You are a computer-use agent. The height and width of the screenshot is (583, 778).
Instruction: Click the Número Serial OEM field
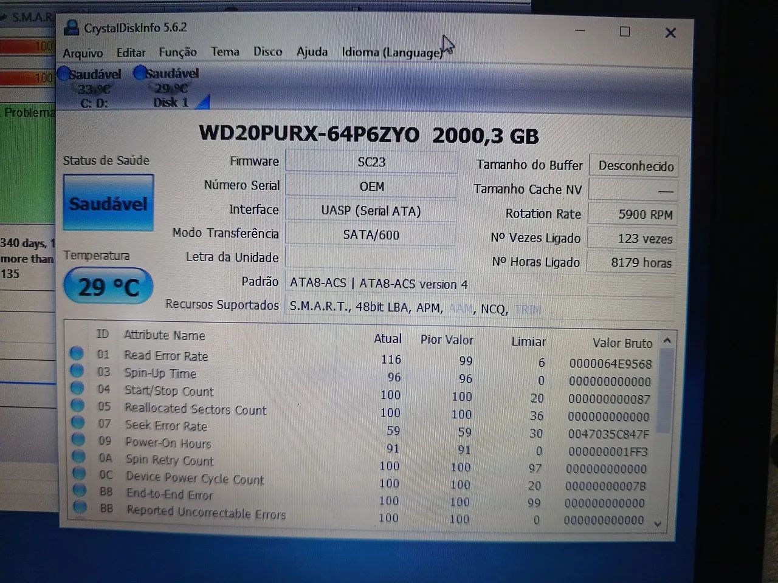click(371, 186)
